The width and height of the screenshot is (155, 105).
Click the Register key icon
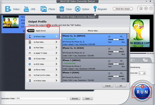tap(95, 9)
